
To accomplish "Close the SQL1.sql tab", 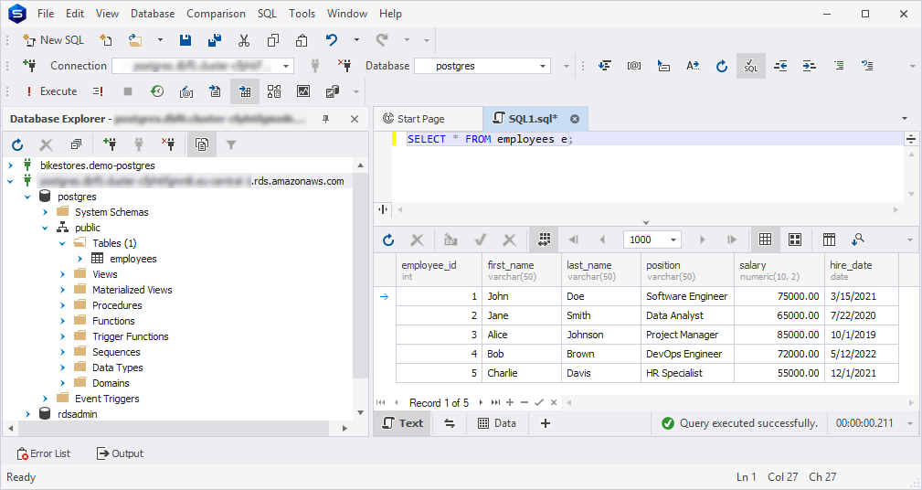I will tap(575, 119).
